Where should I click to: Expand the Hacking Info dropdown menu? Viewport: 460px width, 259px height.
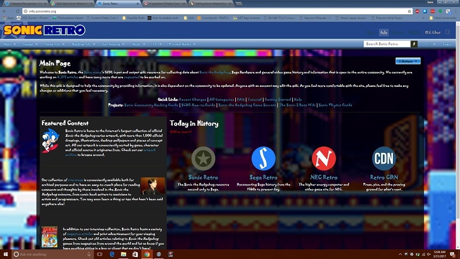click(84, 44)
